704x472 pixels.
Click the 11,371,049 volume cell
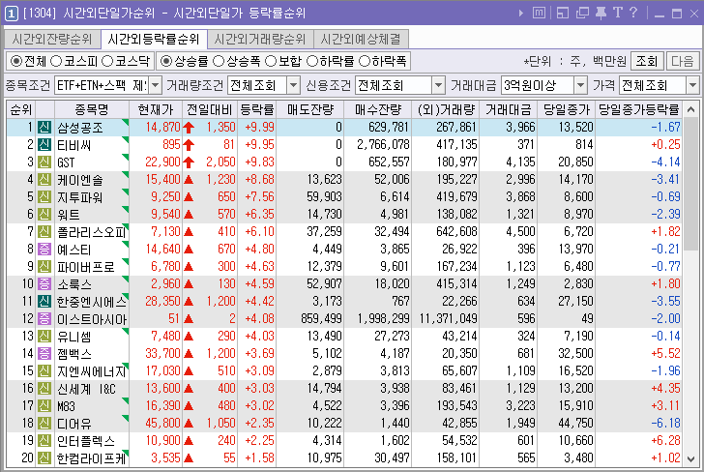click(x=448, y=319)
